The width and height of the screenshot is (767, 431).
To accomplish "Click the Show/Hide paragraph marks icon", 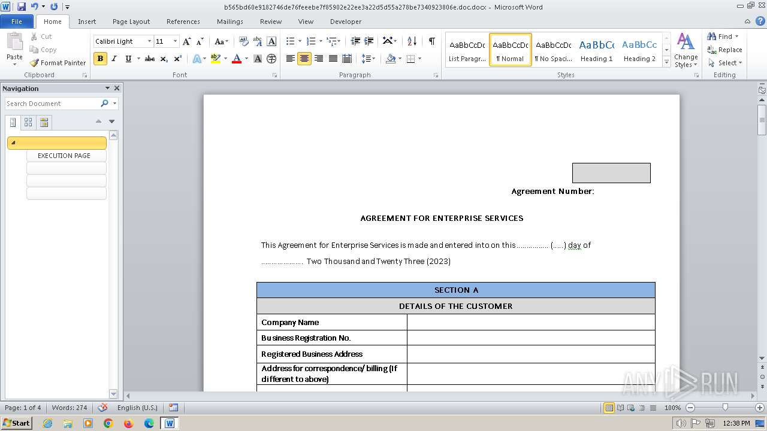I will coord(431,41).
